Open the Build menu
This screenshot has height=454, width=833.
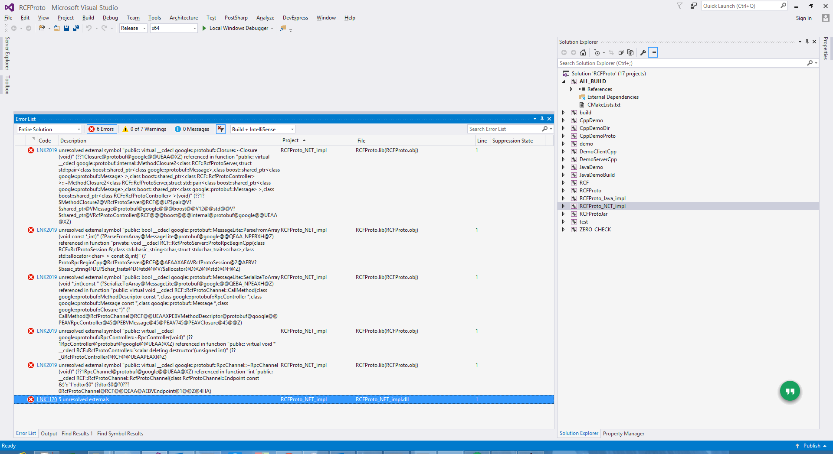coord(88,18)
